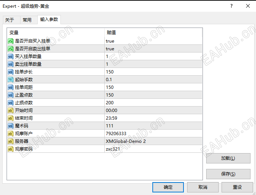Click the integer icon beside 卖出挂单数量
This screenshot has height=195, width=256.
click(x=11, y=64)
